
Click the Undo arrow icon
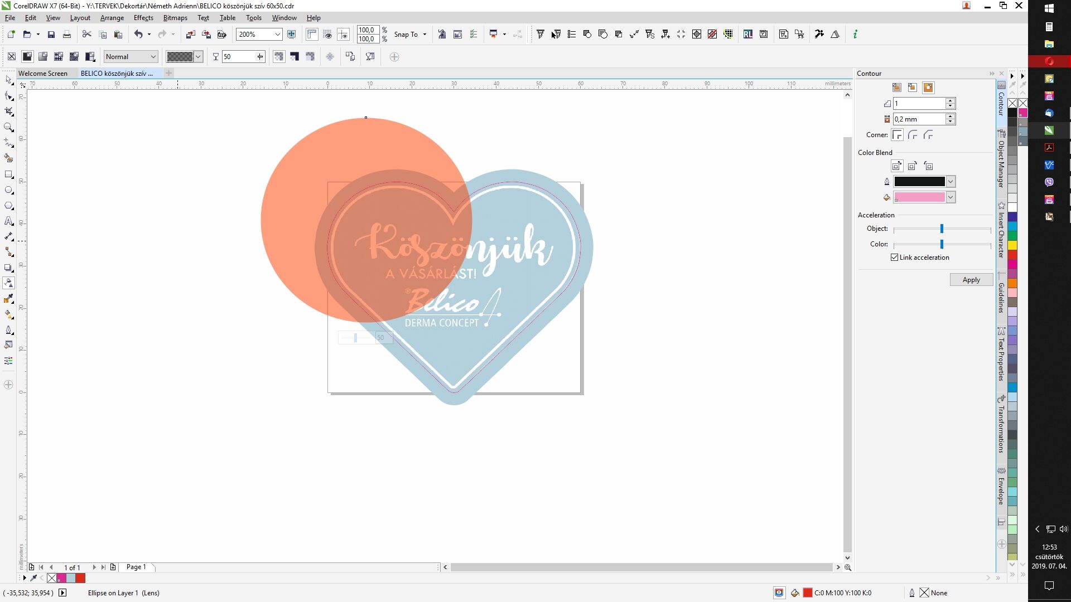pos(138,35)
